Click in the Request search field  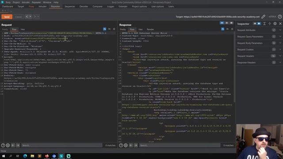coord(62,145)
